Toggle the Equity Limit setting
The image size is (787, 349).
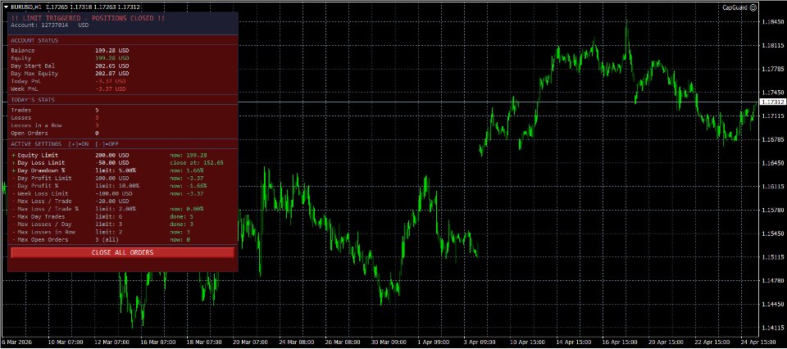pyautogui.click(x=14, y=156)
